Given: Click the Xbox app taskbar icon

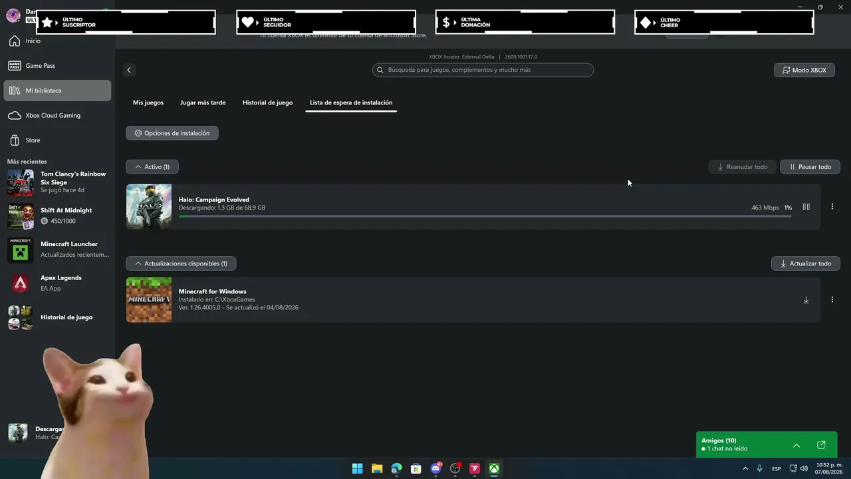Looking at the screenshot, I should pos(495,468).
